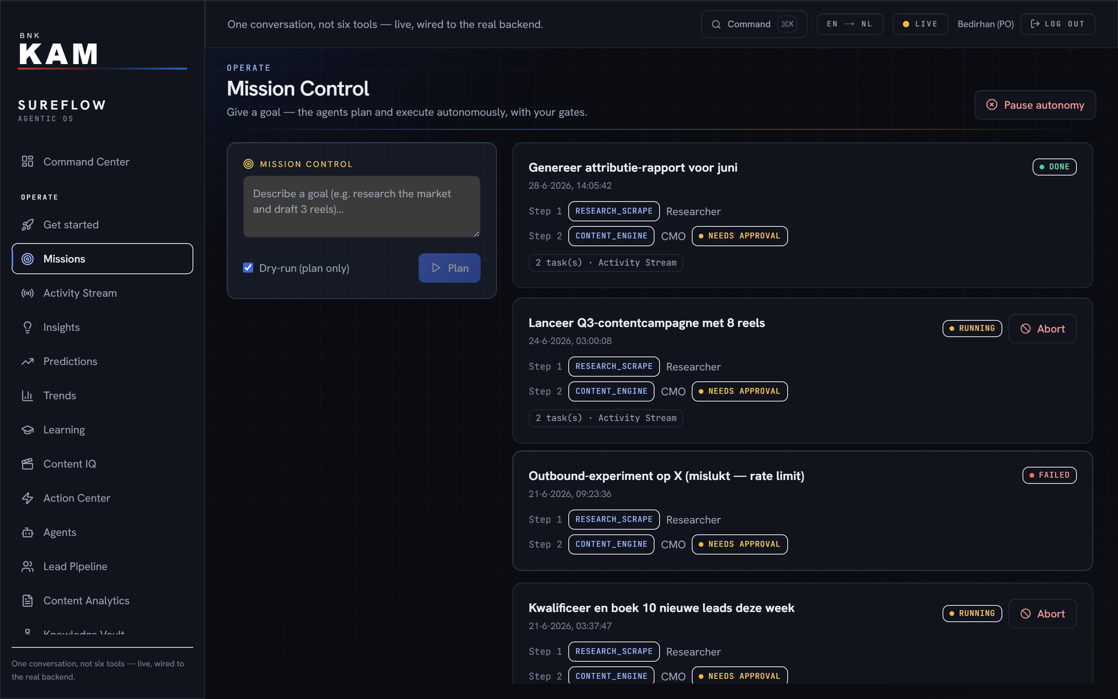Click FAILED badge on Outbound-experiment mission
This screenshot has height=699, width=1118.
1049,475
